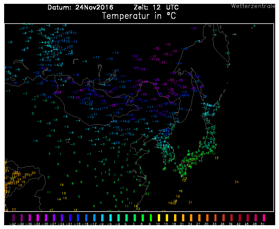The height and width of the screenshot is (229, 279).
Task: Select the magenta -35 temperature reading
Action: pos(156,48)
